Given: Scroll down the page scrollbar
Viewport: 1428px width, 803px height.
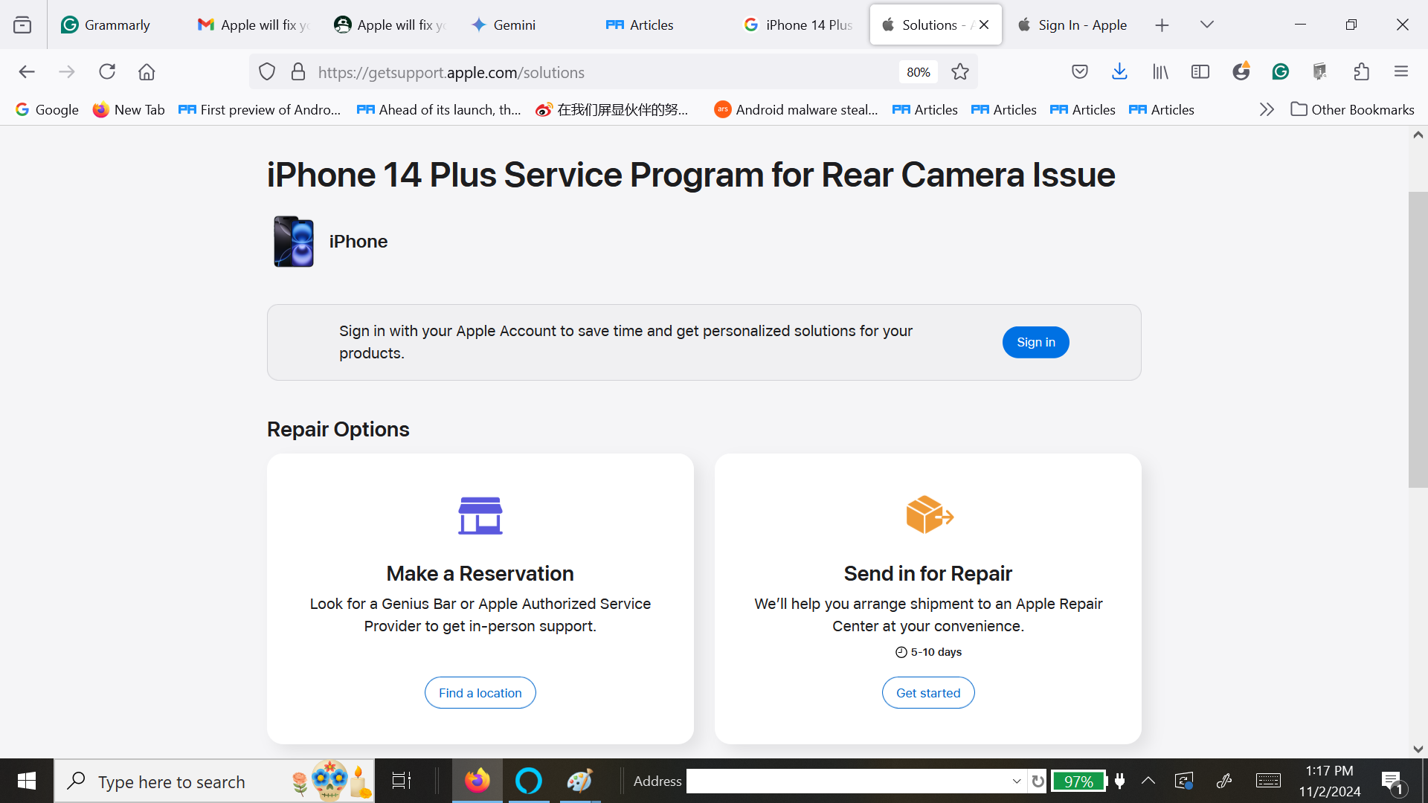Looking at the screenshot, I should pos(1419,747).
